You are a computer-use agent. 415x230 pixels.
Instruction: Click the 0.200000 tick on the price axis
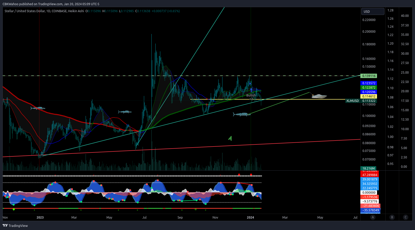coord(369,32)
